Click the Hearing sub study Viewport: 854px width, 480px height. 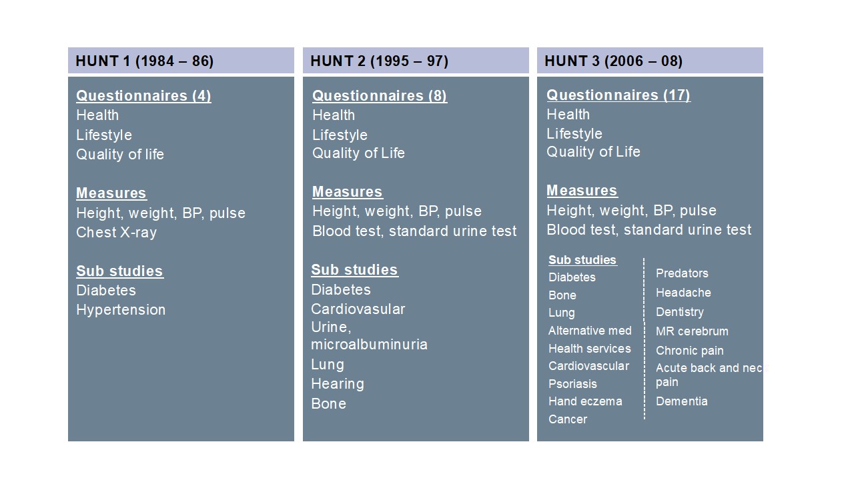tap(338, 384)
